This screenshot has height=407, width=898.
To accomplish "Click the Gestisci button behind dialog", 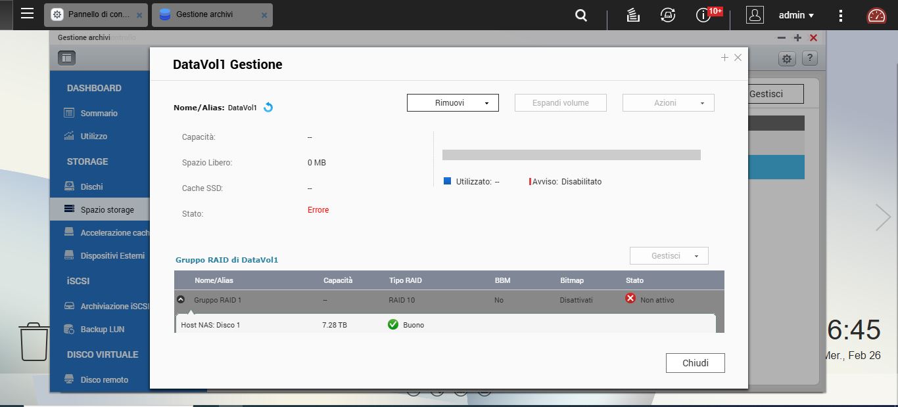I will [x=775, y=94].
